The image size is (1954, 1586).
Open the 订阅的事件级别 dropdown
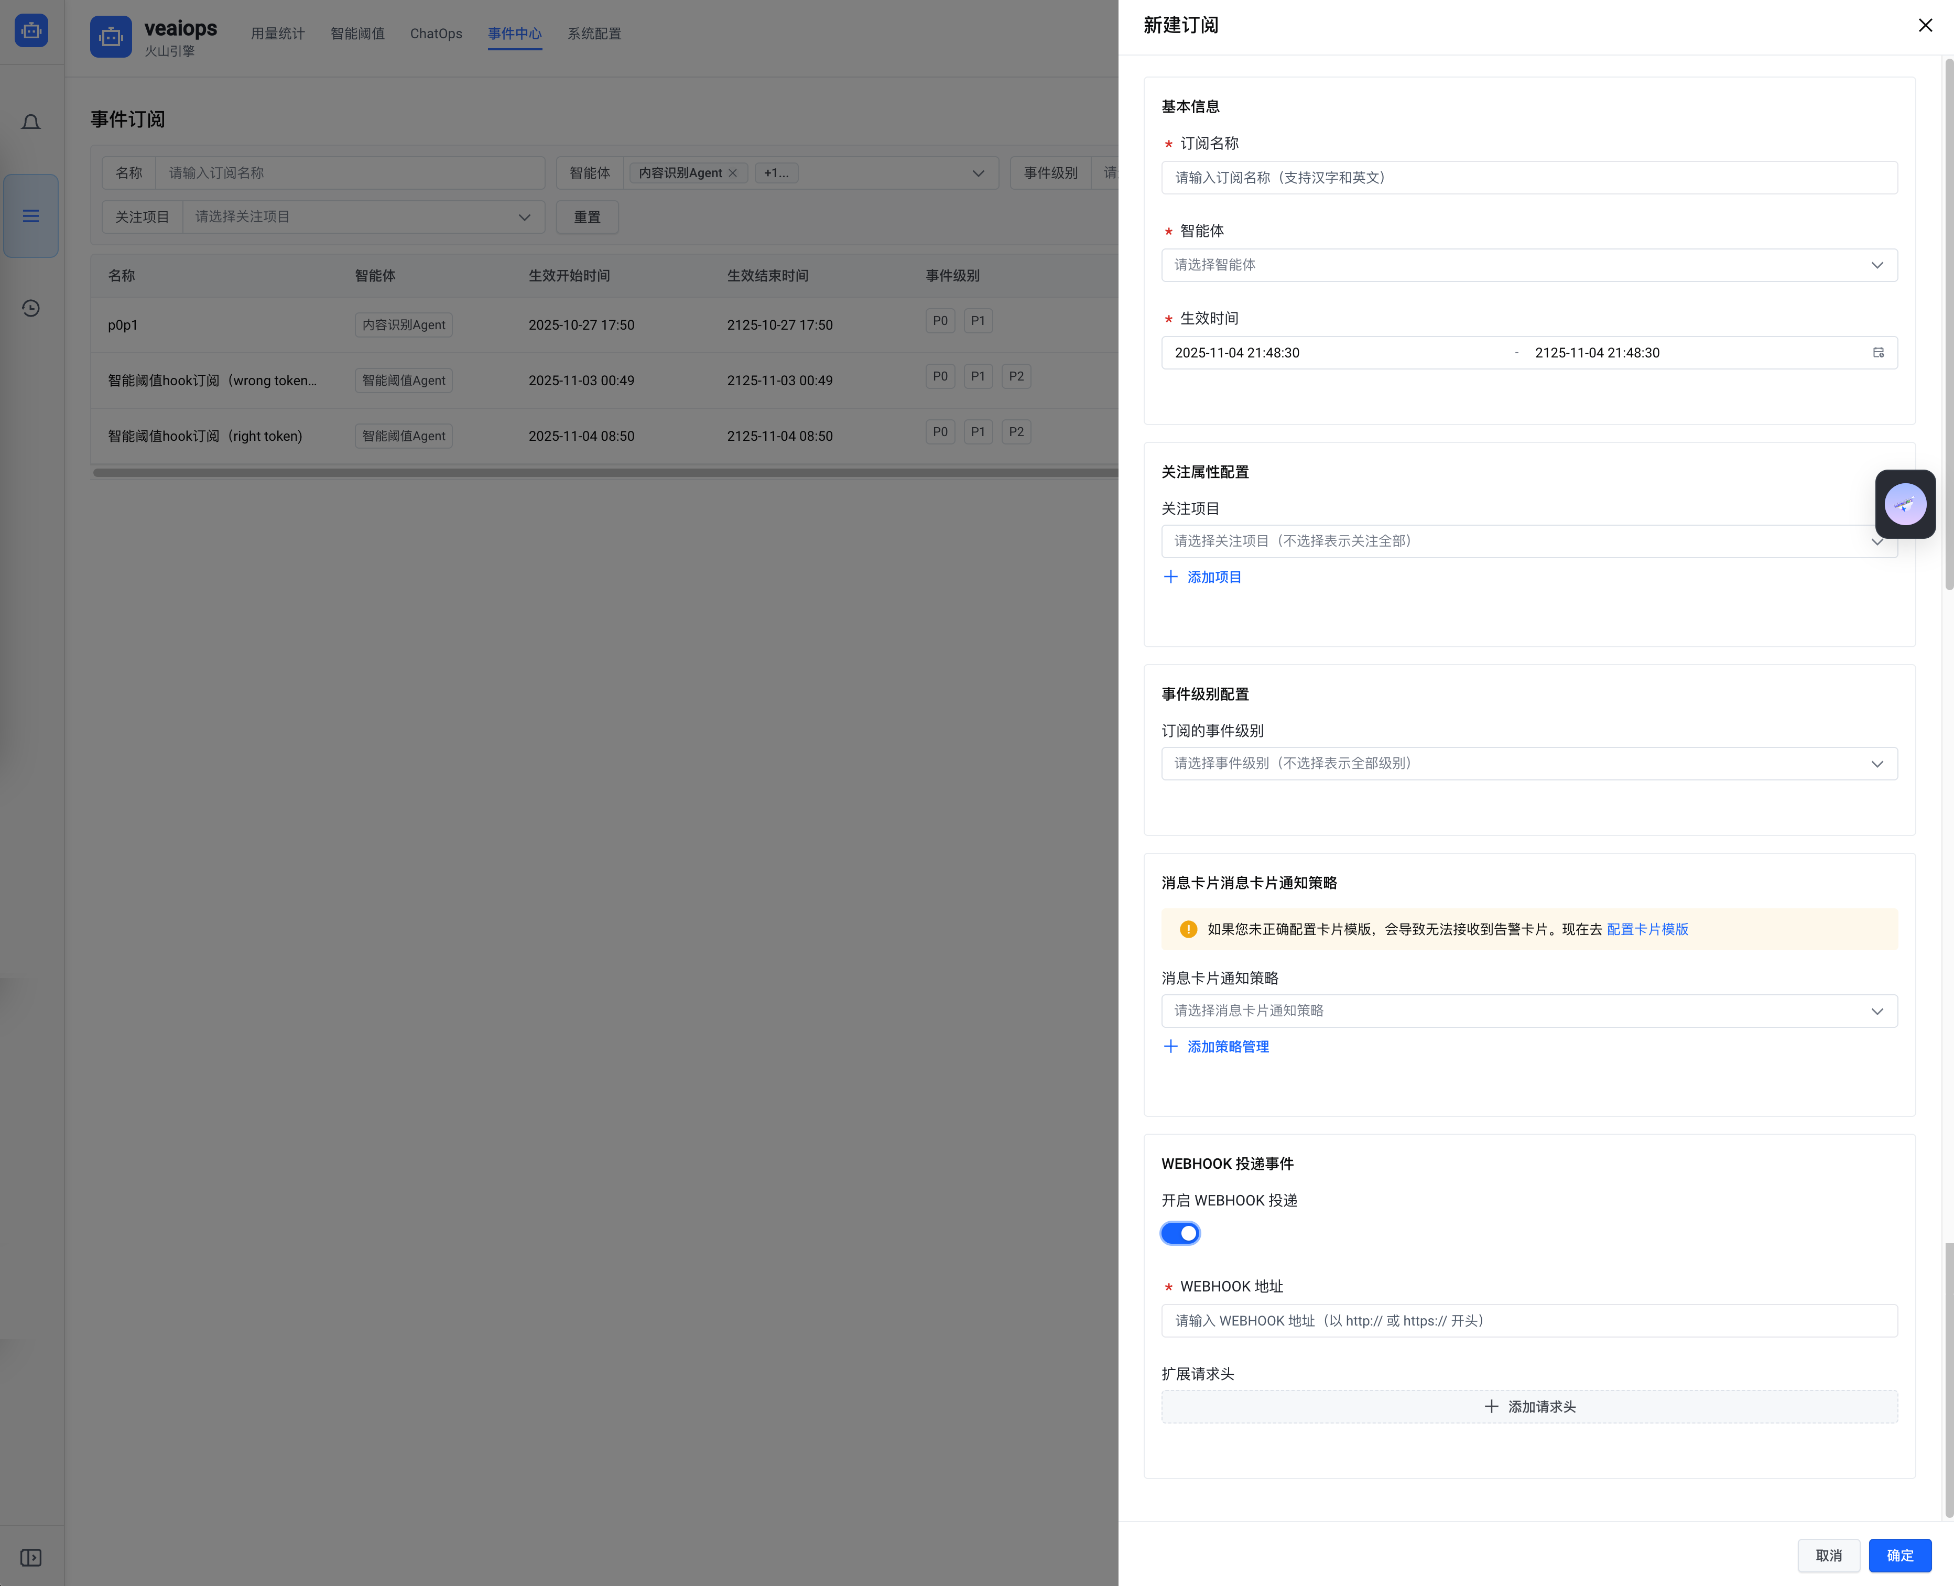point(1529,764)
